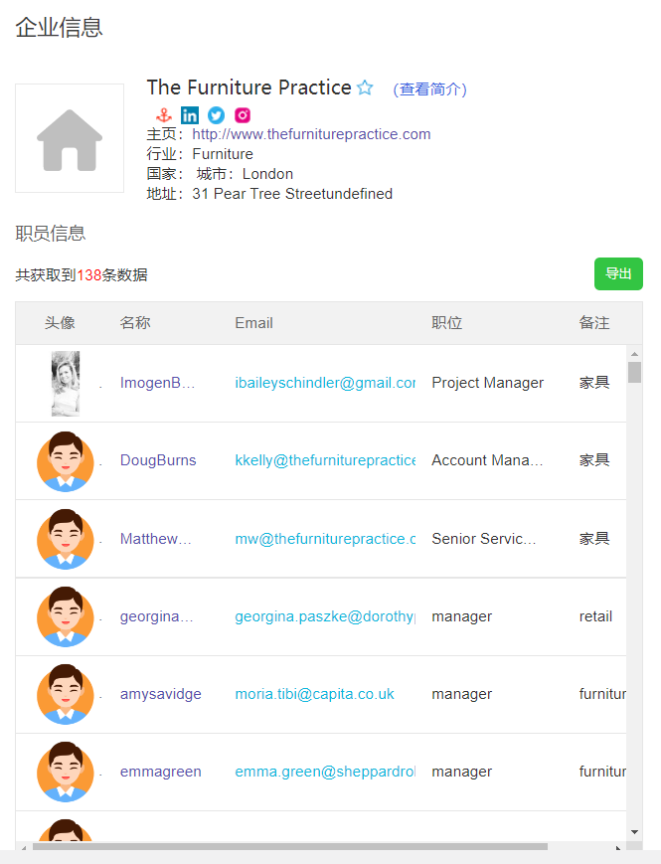Click moria.tibi@capita.co.uk email address
Screen dimensions: 661x864
click(x=314, y=694)
